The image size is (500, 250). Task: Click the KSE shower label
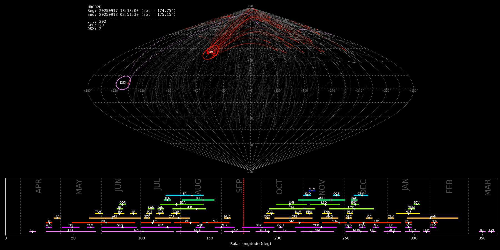point(32,230)
